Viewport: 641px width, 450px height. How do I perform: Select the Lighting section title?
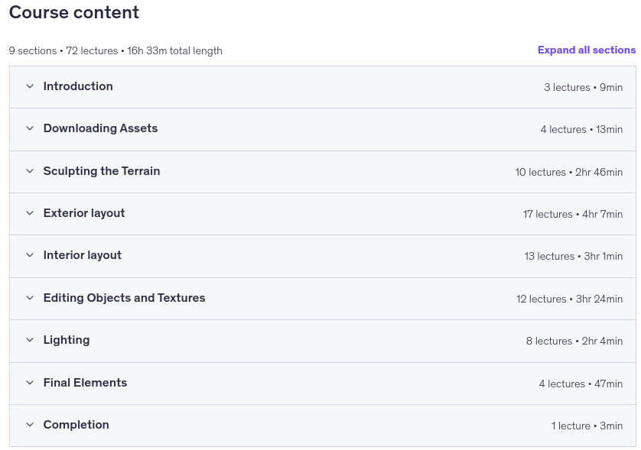tap(67, 340)
